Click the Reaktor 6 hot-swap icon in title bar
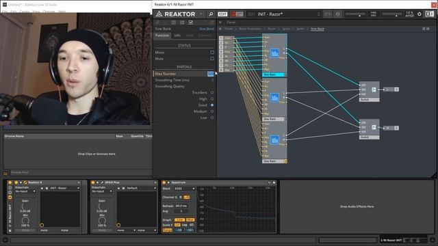438x246 pixels. [79, 182]
